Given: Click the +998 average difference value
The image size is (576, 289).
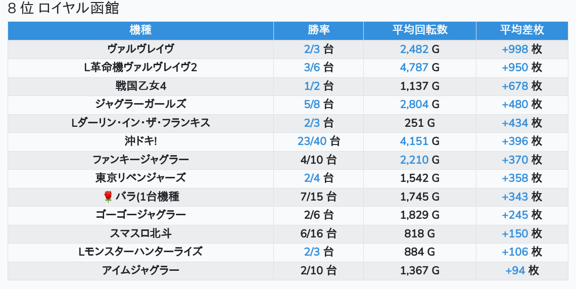Looking at the screenshot, I should point(515,49).
